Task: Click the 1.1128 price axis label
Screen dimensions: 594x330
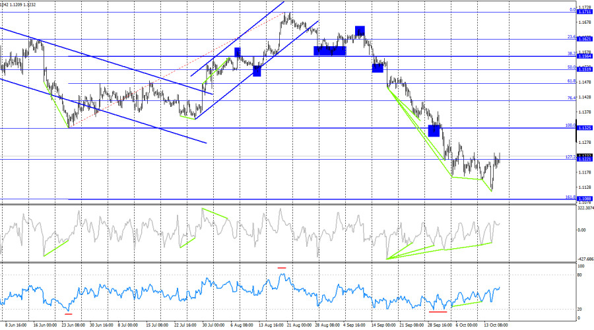Action: coord(585,187)
